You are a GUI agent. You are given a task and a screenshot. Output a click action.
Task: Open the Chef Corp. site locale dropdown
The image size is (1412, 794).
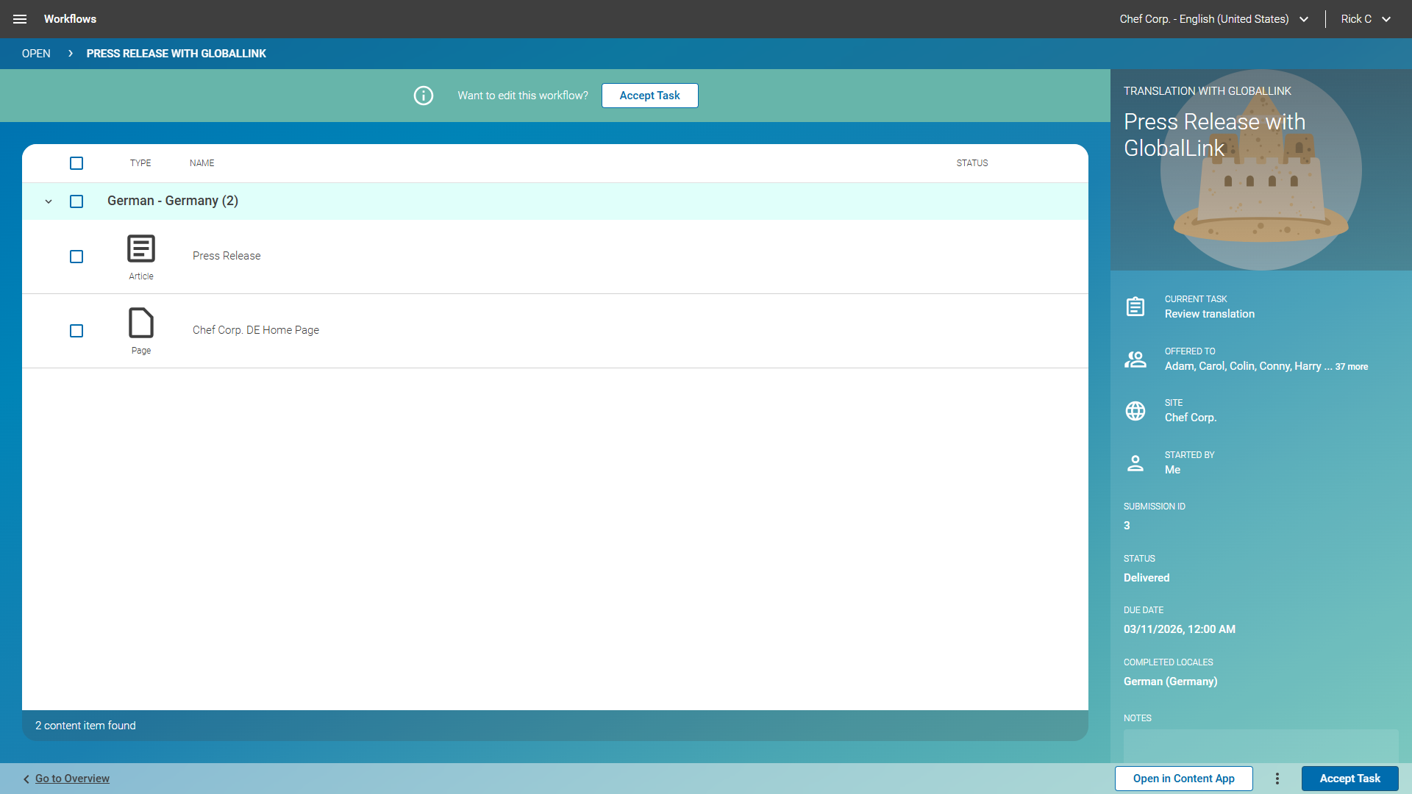coord(1214,19)
